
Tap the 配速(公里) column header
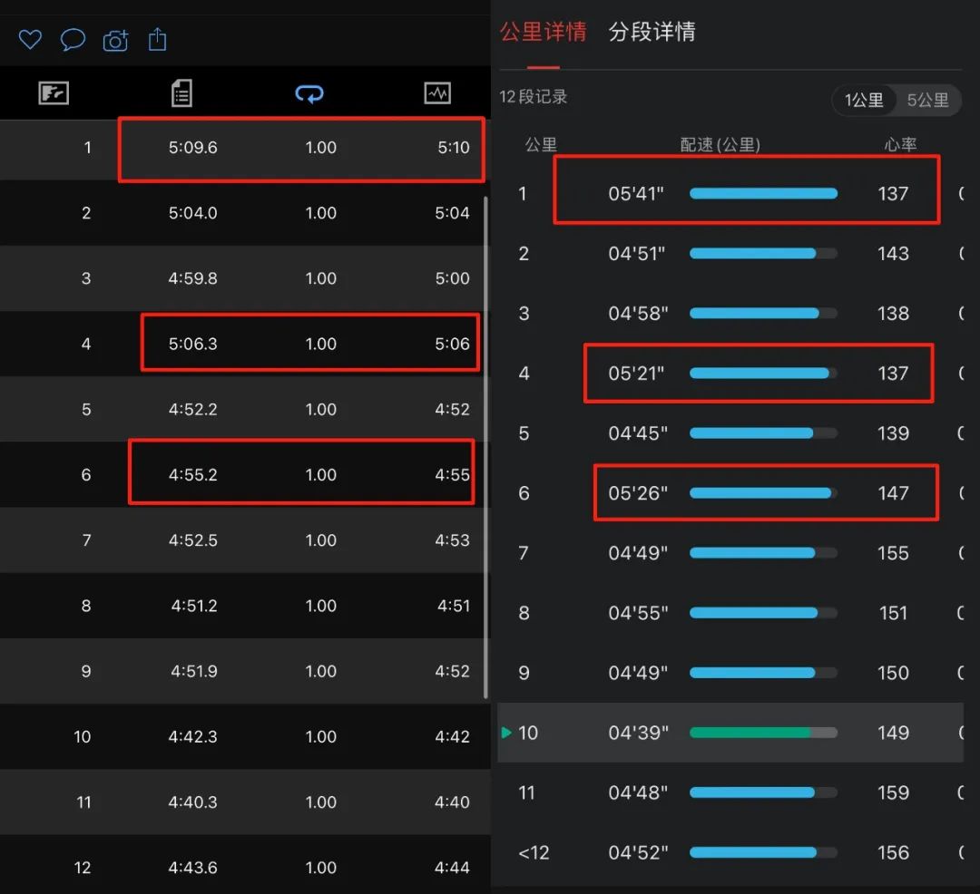coord(720,144)
